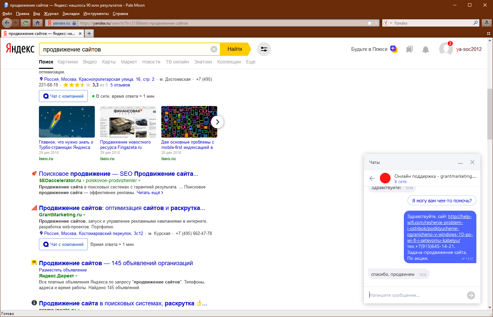Go back to chat list arrow
This screenshot has height=317, width=493.
372,178
